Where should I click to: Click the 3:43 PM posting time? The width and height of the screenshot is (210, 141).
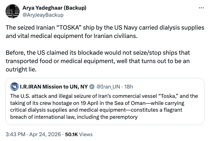point(15,134)
